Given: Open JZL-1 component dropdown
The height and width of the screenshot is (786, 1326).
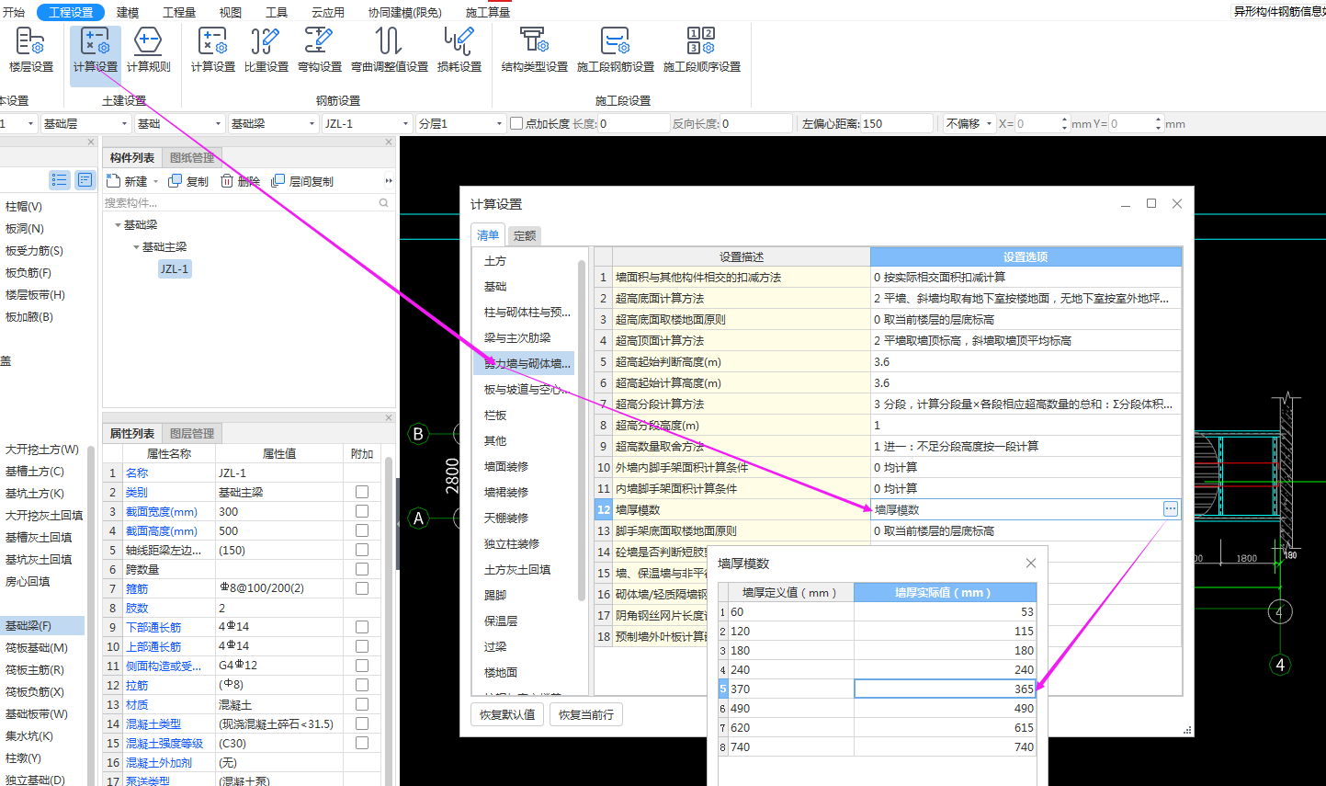Looking at the screenshot, I should (367, 123).
